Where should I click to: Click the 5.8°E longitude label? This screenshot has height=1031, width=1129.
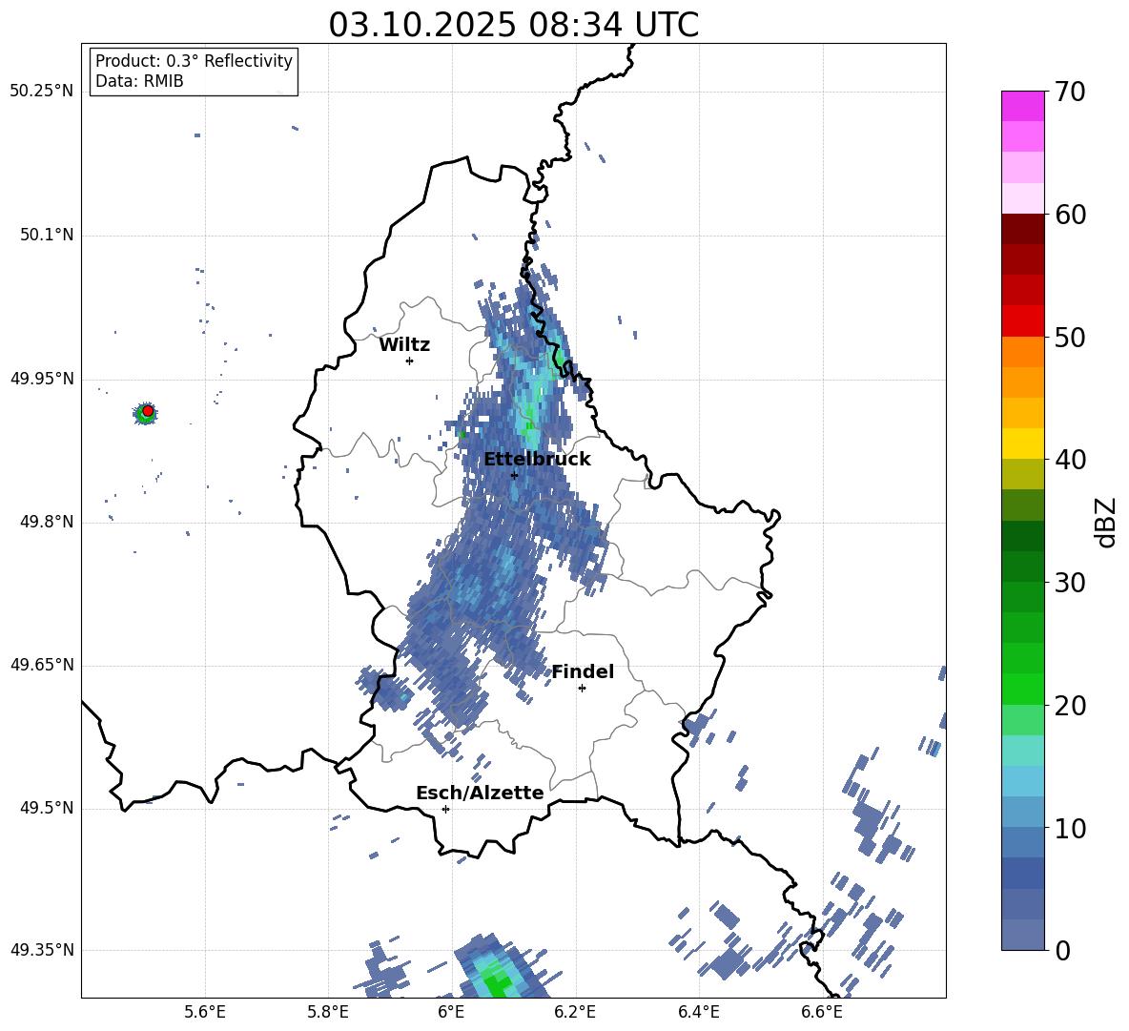[328, 1012]
